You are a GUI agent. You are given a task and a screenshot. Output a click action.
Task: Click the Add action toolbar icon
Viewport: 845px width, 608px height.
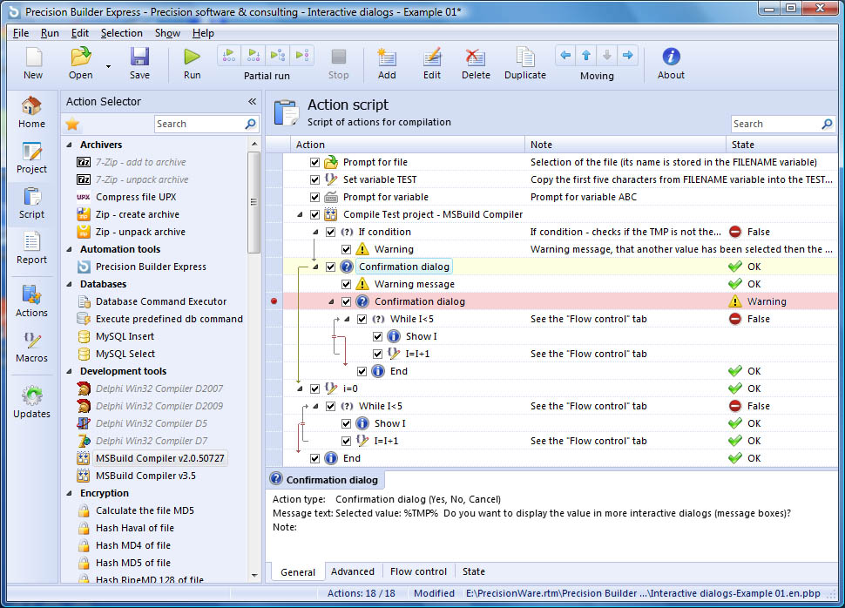point(387,57)
